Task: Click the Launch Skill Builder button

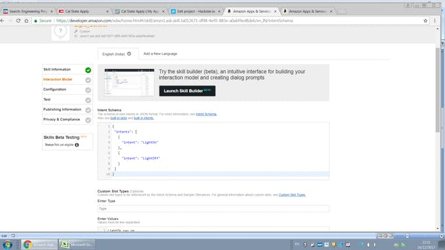Action: pos(187,91)
